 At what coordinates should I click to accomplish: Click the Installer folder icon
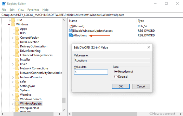point(17,60)
